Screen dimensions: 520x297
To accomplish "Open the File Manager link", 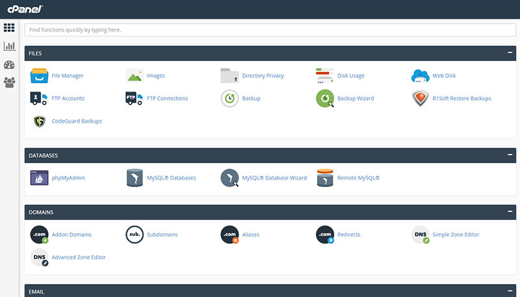I will (x=68, y=75).
